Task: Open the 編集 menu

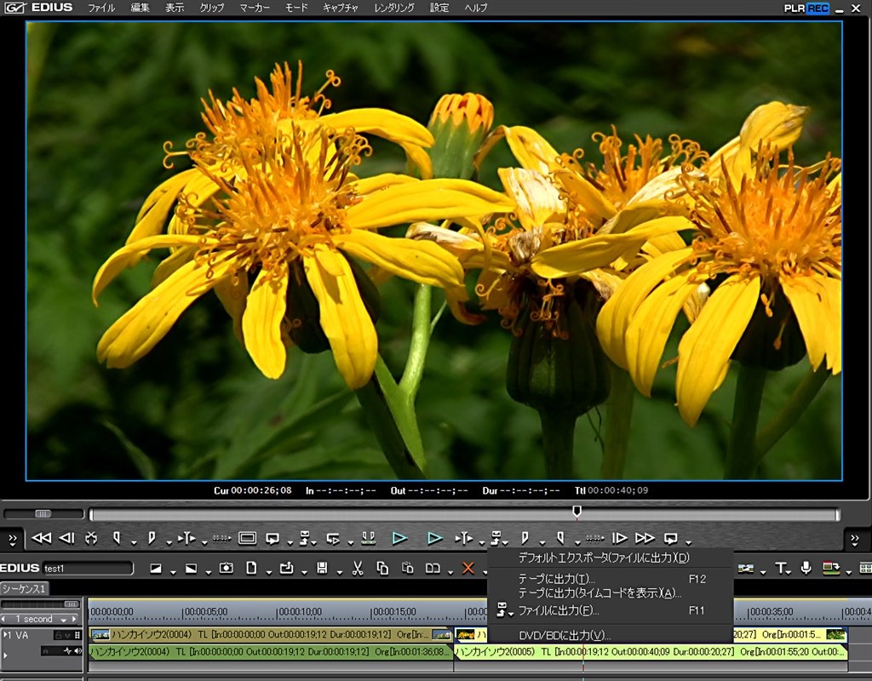Action: coord(140,8)
